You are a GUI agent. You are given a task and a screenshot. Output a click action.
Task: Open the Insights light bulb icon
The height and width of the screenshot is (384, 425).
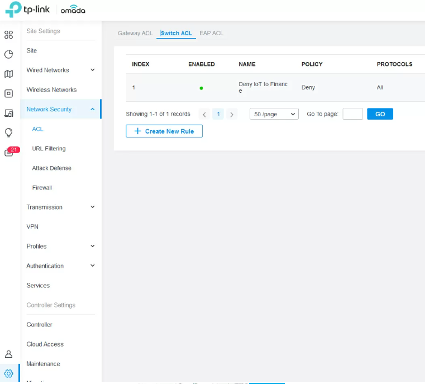[x=8, y=133]
